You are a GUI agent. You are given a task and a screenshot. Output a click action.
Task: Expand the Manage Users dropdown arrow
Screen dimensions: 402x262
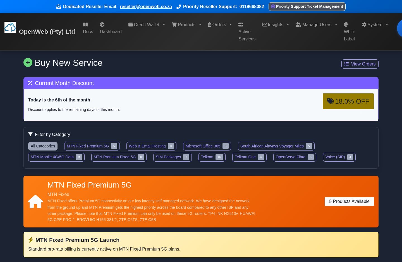tap(336, 25)
